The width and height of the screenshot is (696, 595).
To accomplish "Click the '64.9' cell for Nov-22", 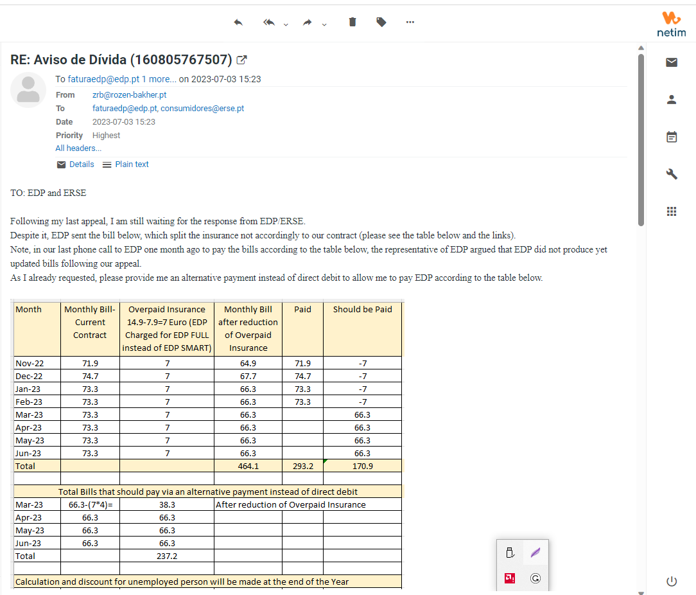I will coord(248,363).
